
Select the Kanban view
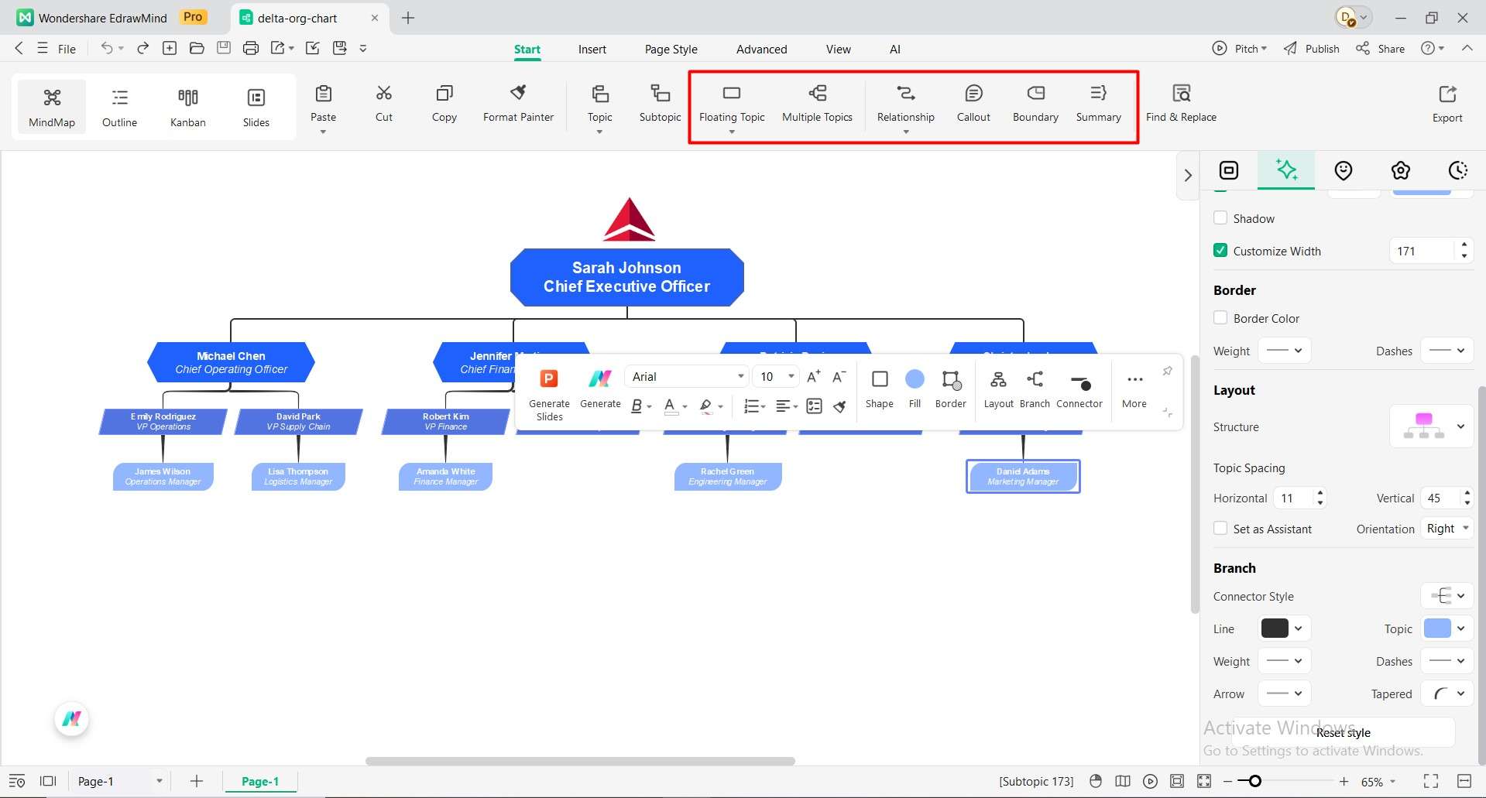(x=187, y=106)
